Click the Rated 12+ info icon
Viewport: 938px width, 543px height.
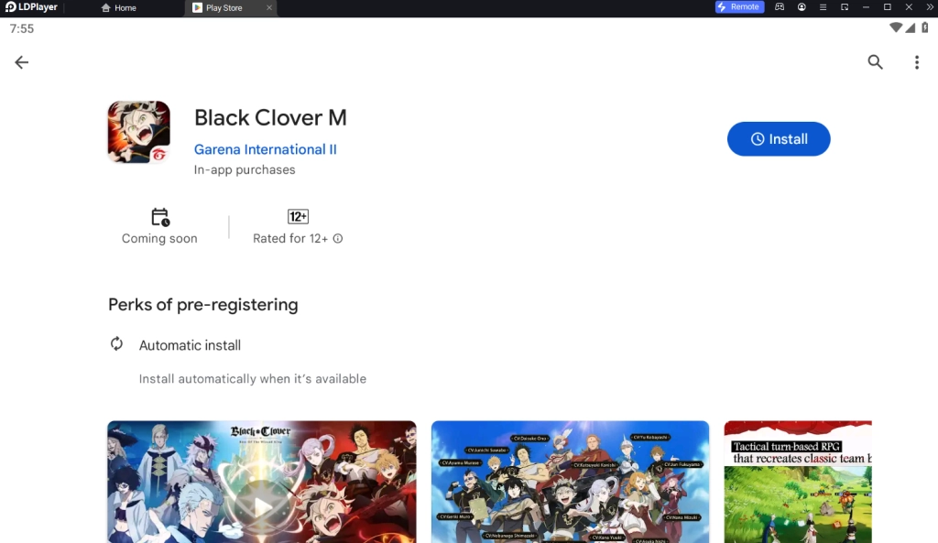click(x=338, y=237)
